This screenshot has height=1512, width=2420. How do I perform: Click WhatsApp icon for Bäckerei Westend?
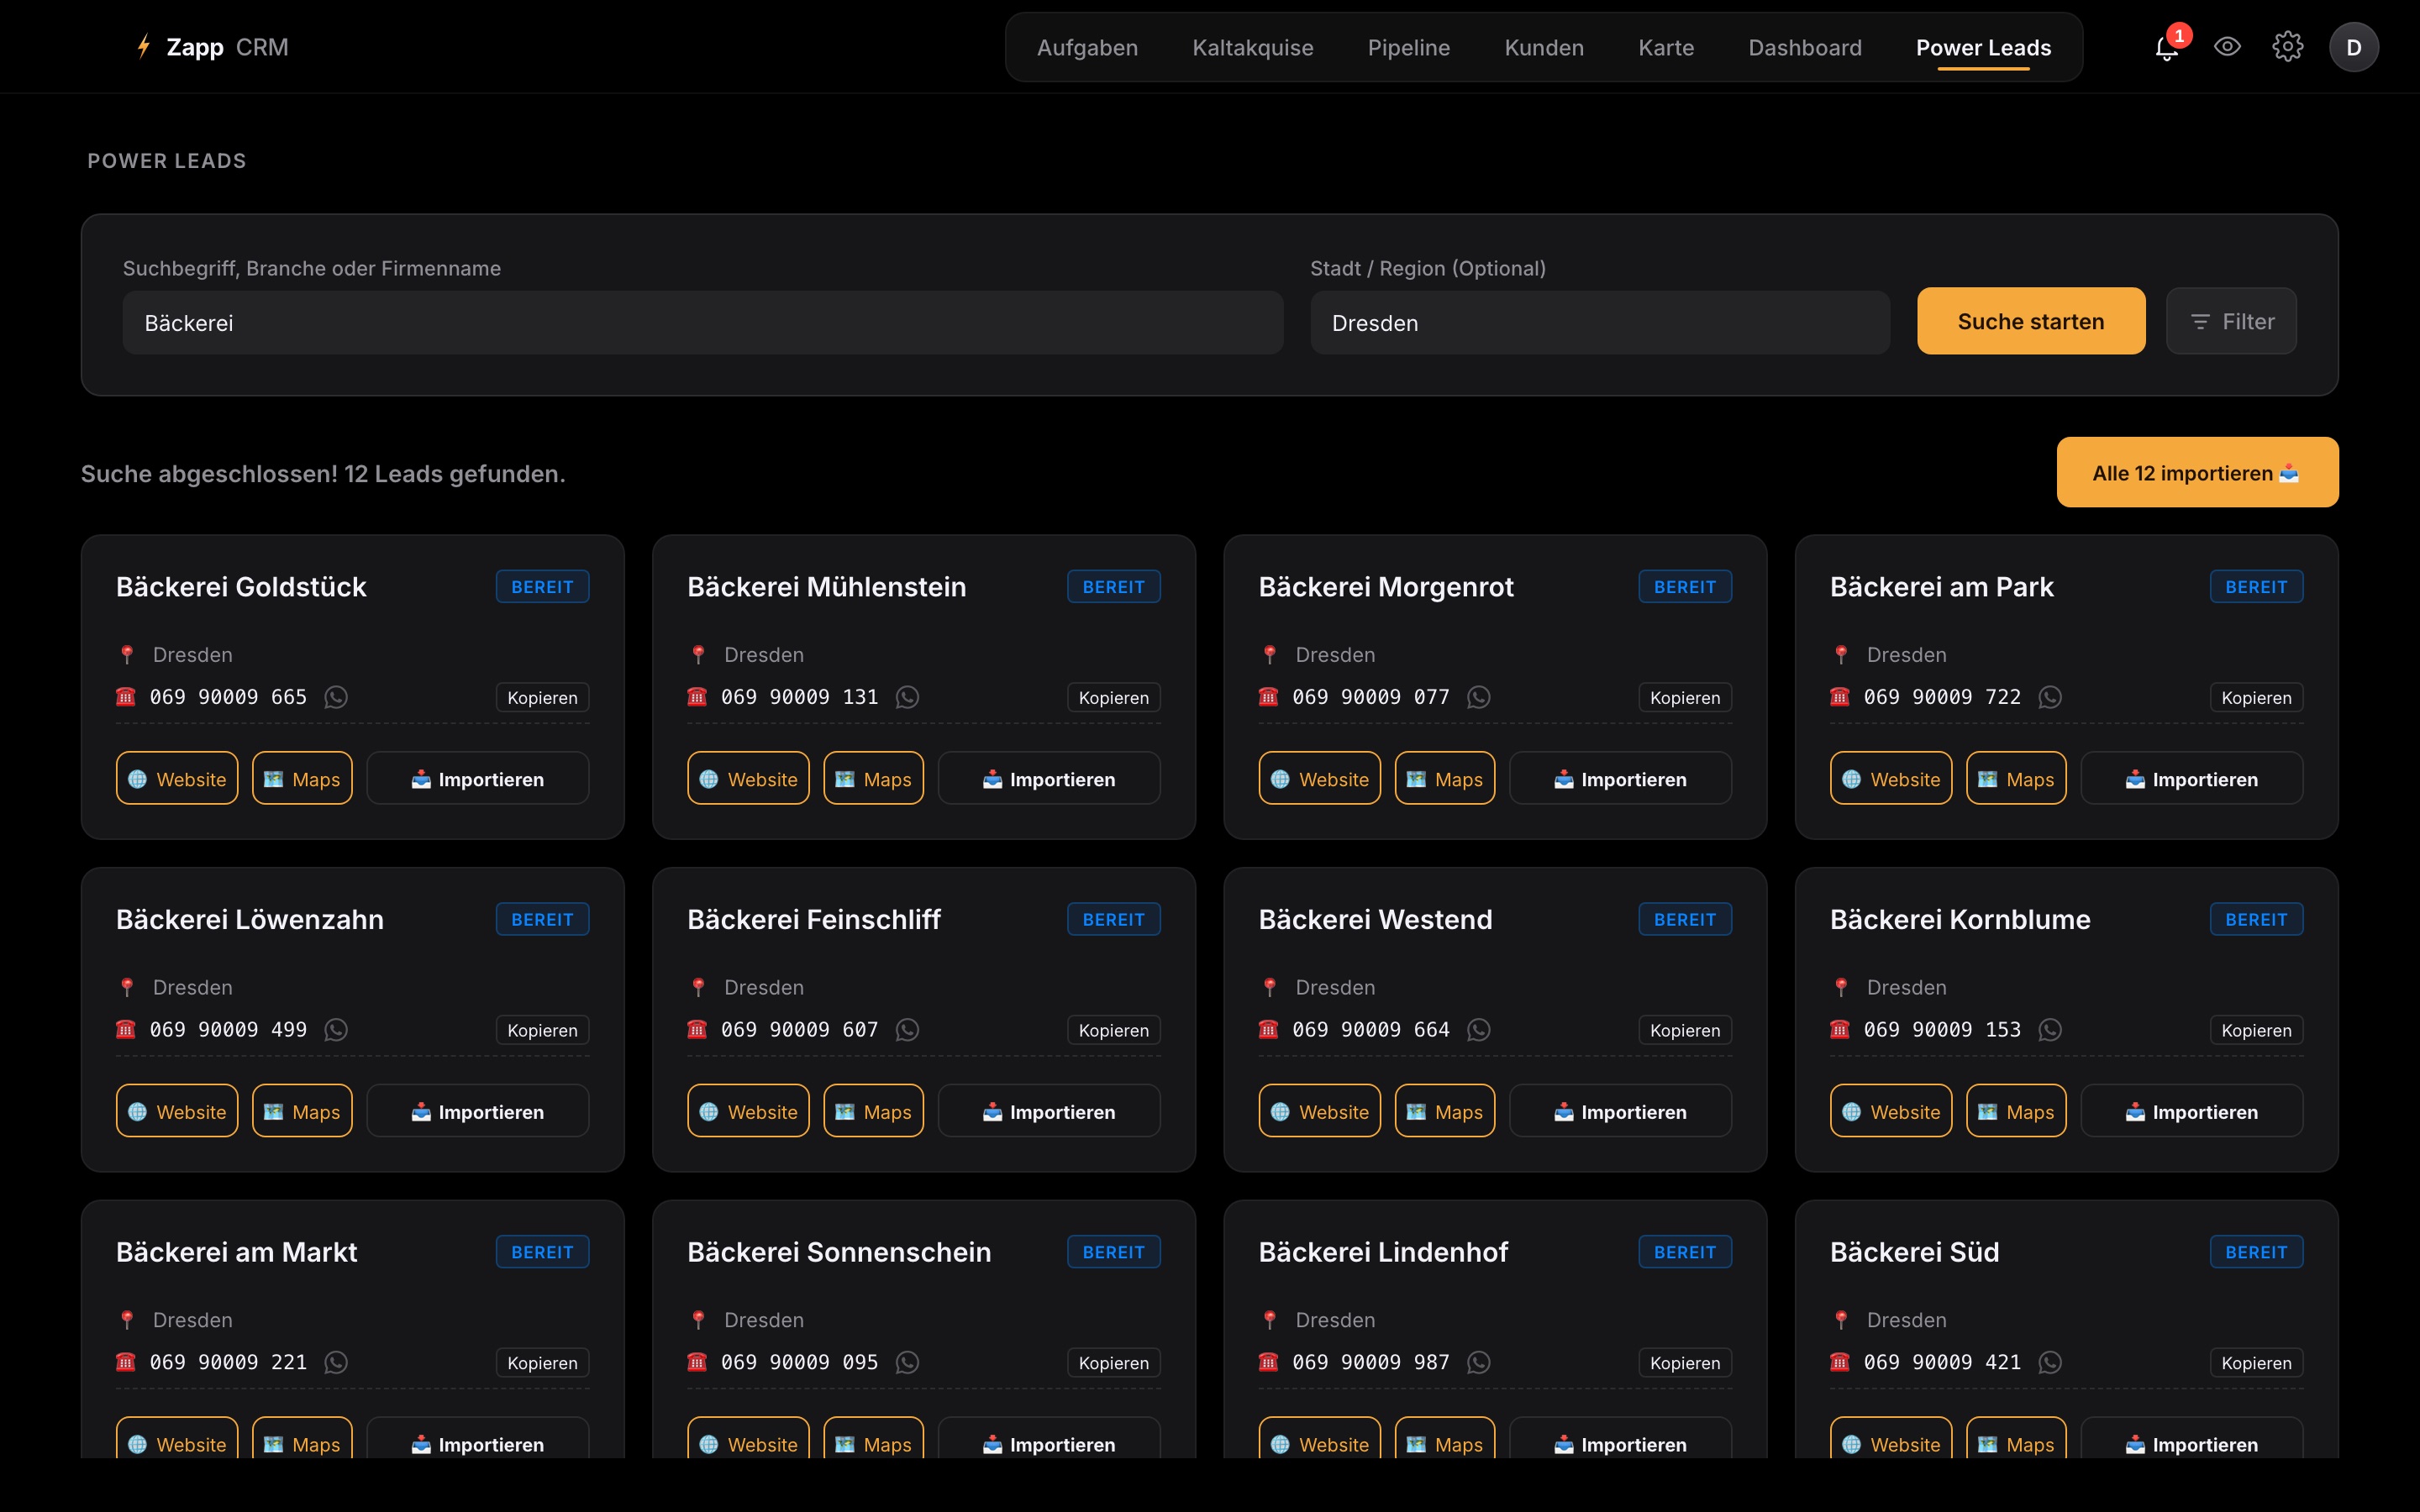(1478, 1029)
